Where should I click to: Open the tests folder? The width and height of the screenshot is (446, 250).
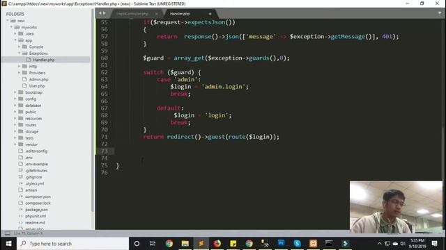click(x=29, y=138)
